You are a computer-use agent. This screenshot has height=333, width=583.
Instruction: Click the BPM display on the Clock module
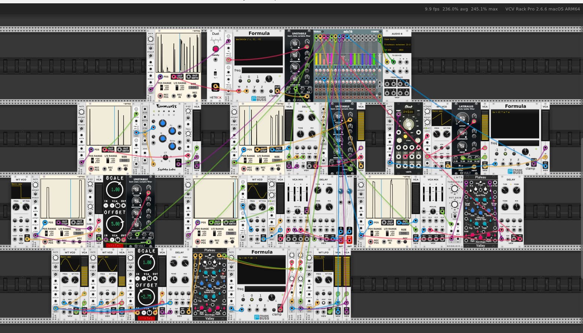pos(408,111)
